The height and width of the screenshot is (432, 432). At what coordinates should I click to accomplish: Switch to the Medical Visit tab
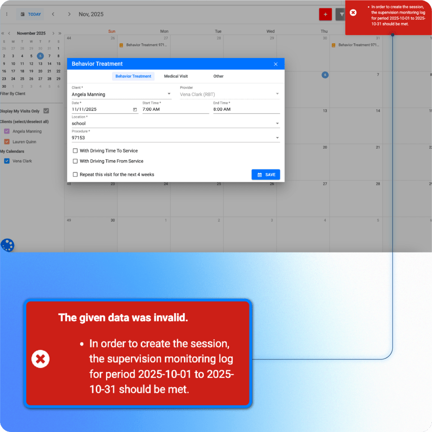(175, 76)
